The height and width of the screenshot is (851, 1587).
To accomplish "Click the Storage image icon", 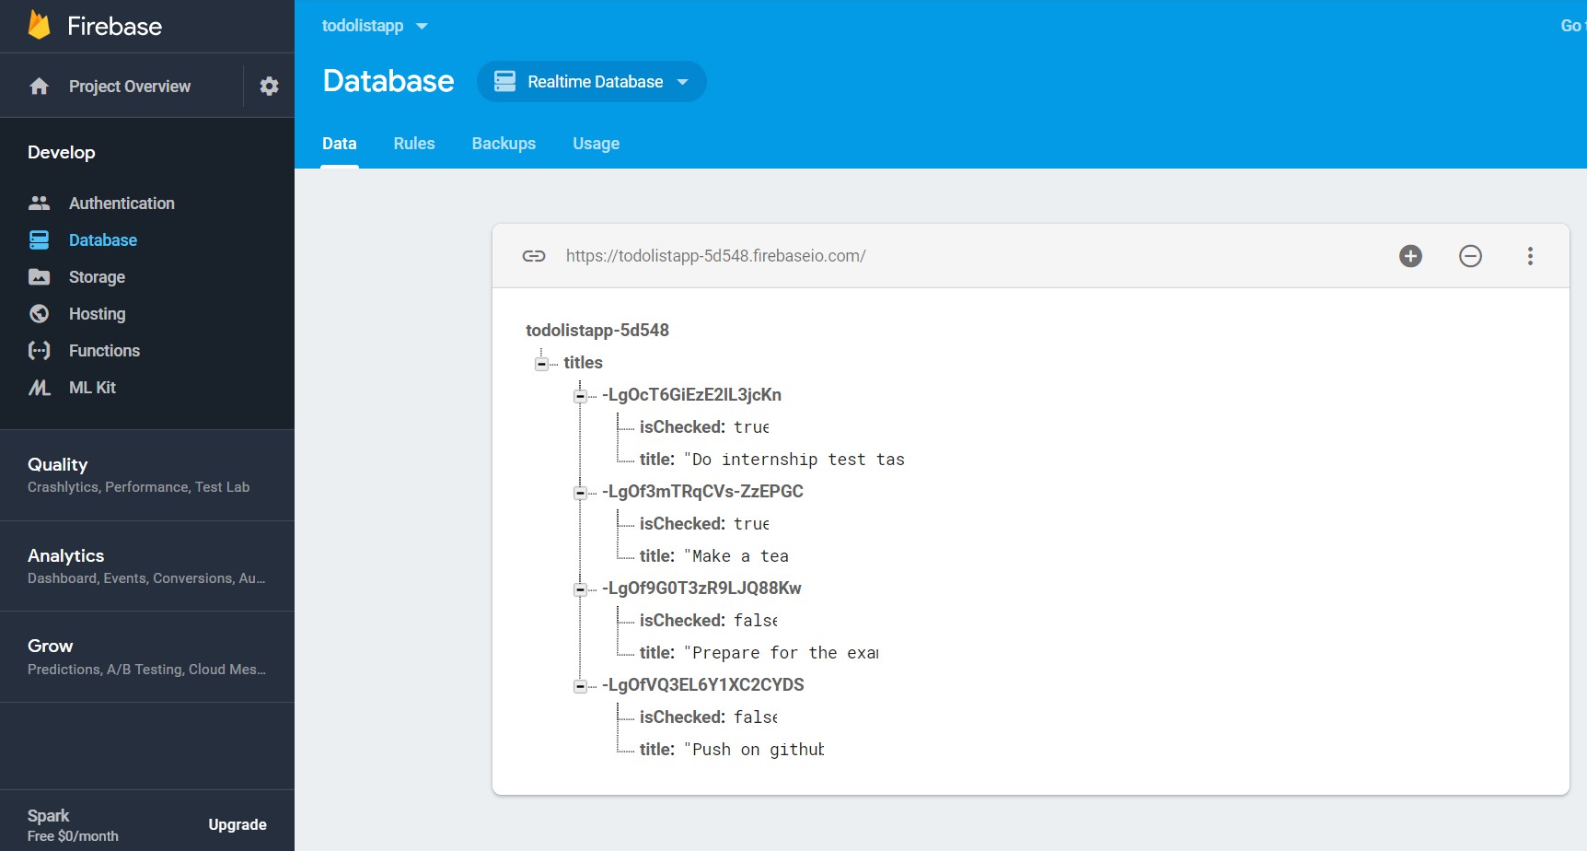I will tap(39, 276).
